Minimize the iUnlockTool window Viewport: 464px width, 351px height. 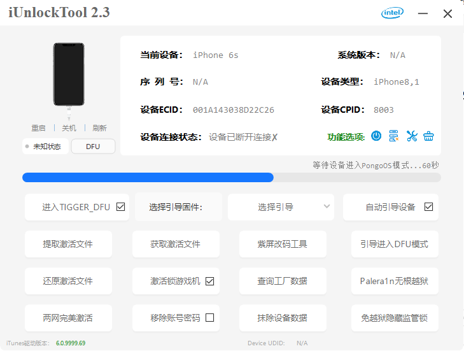click(x=423, y=13)
